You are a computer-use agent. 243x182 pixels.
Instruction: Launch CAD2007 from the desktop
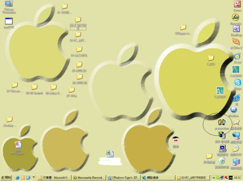(x=220, y=91)
